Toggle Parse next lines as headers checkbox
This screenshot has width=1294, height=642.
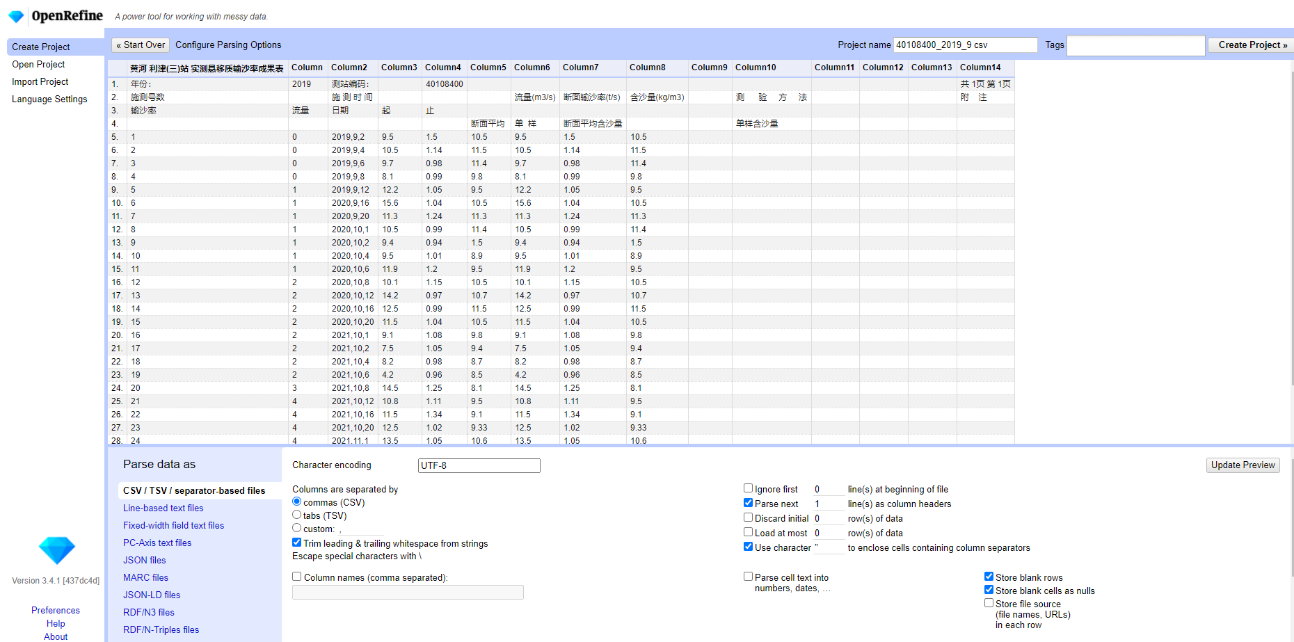749,503
